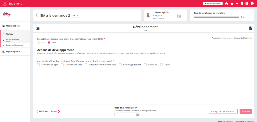Click the home icon in top bar
Image resolution: width=257 pixels, height=122 pixels.
tap(227, 4)
